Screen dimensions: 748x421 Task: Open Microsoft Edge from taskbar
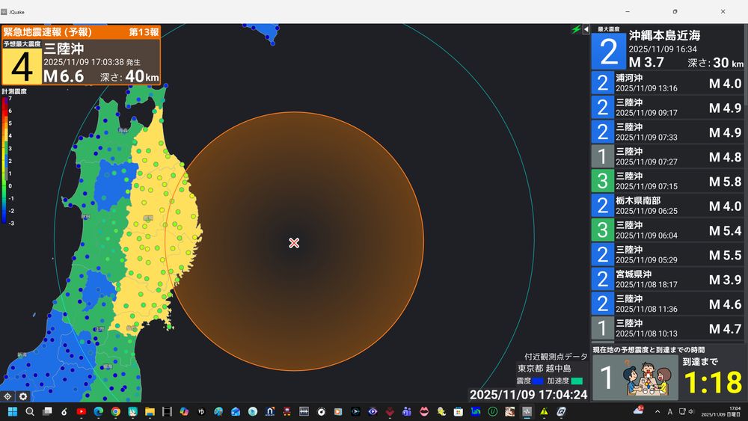tap(98, 411)
